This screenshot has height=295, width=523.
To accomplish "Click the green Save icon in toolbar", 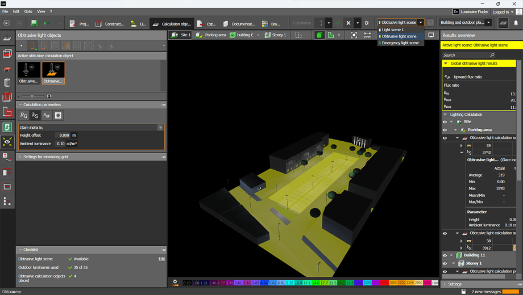I will click(34, 23).
